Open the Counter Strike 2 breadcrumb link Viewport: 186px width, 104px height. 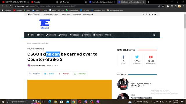click(x=44, y=43)
